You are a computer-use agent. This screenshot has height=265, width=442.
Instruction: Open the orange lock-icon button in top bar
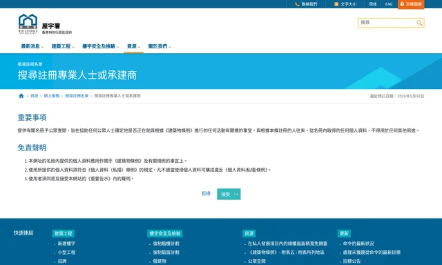(x=411, y=4)
